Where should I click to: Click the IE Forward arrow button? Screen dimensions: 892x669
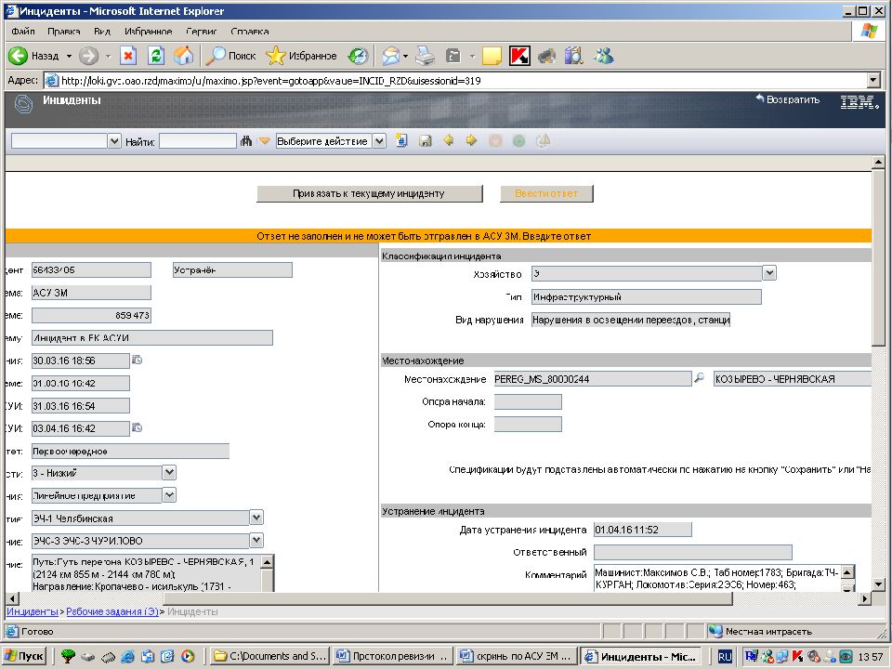tap(88, 56)
